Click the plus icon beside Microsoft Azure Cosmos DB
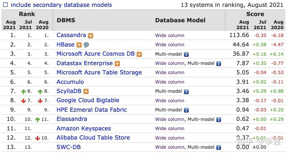Viewport: 288px width, 153px height. [139, 54]
